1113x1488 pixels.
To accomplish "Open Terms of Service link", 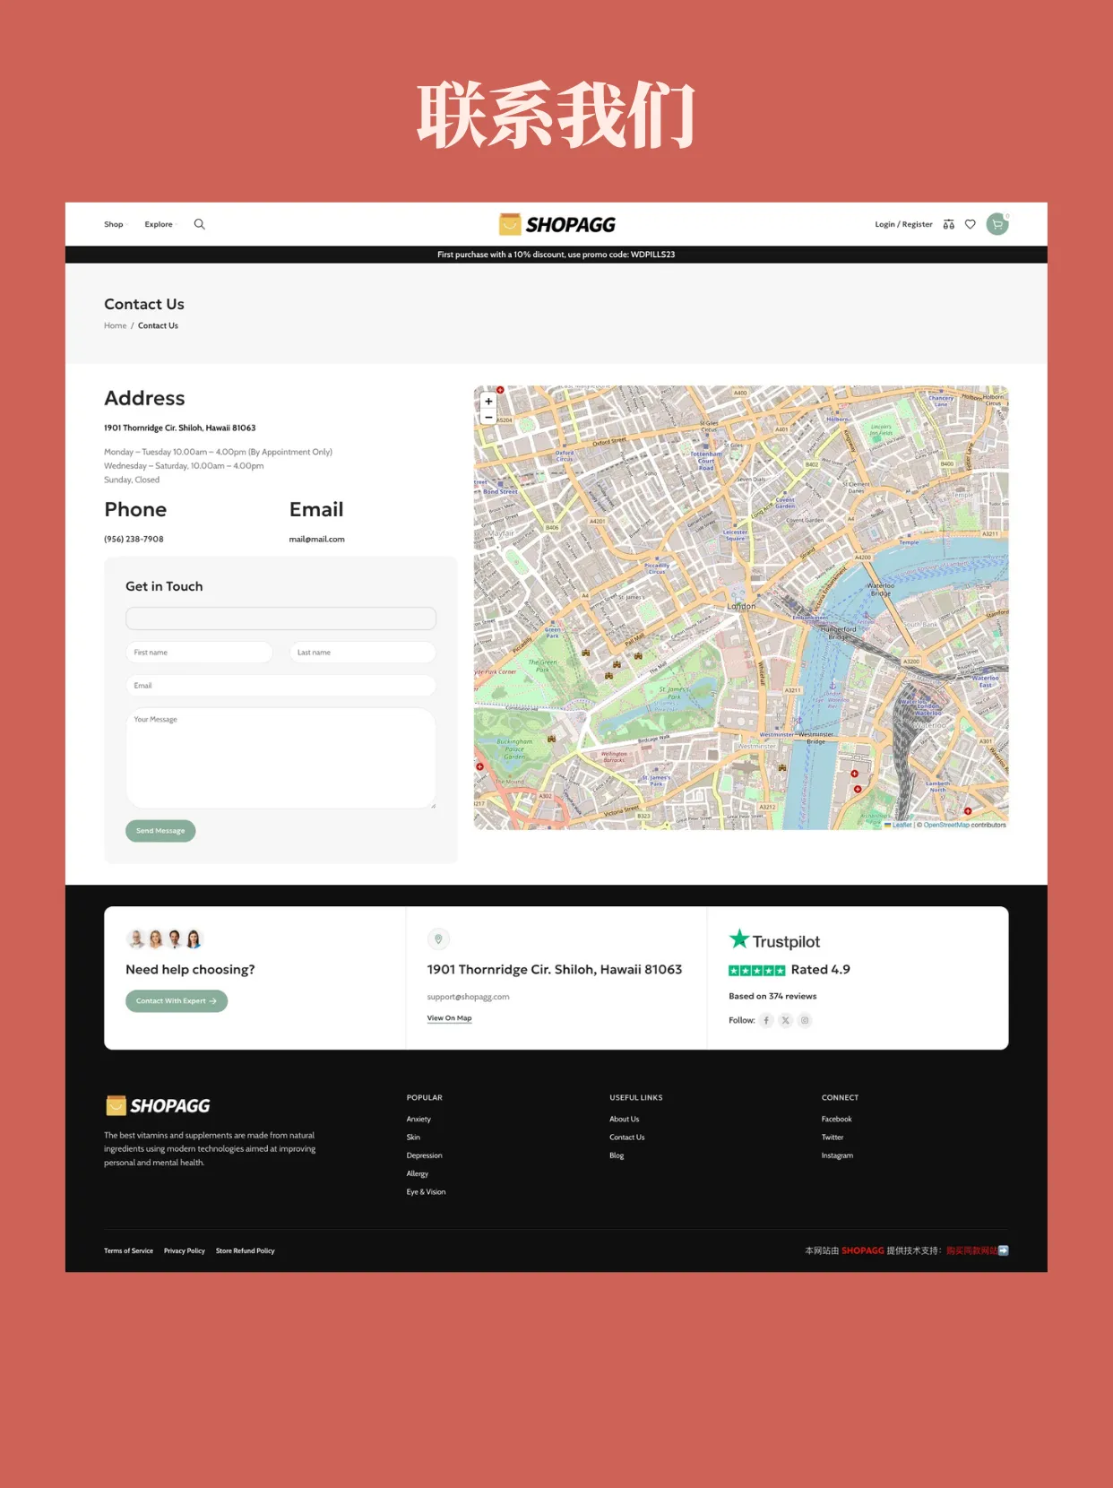I will (128, 1250).
